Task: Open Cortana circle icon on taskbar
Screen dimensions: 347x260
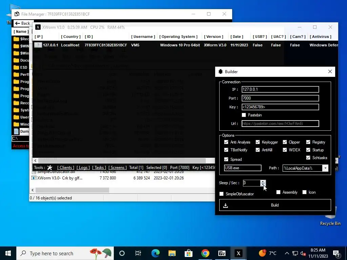Action: 122,253
